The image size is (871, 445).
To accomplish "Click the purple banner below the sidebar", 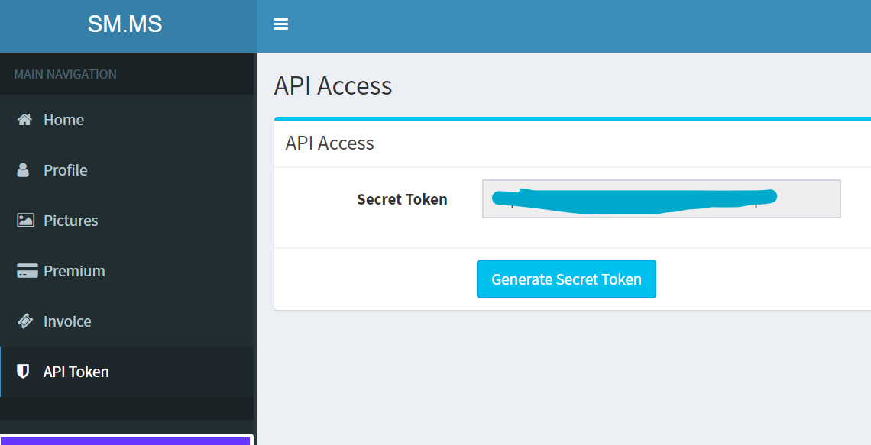I will pyautogui.click(x=126, y=440).
